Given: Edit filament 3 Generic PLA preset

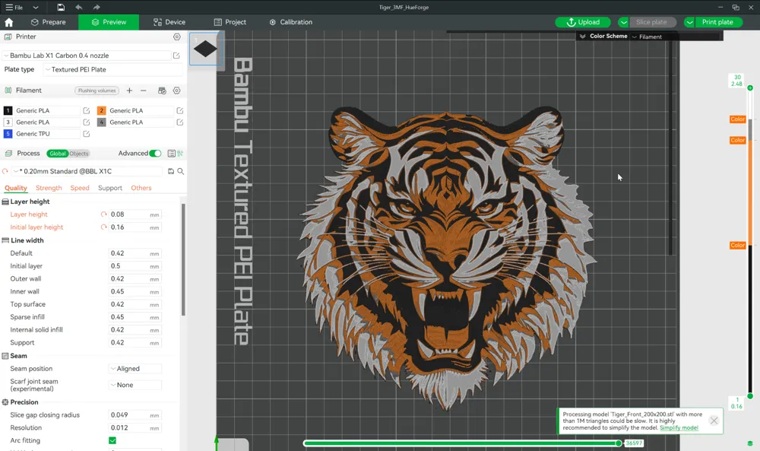Looking at the screenshot, I should tap(87, 122).
